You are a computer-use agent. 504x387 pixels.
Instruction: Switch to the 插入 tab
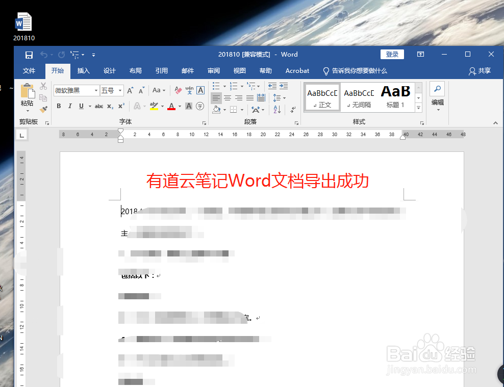pyautogui.click(x=84, y=71)
